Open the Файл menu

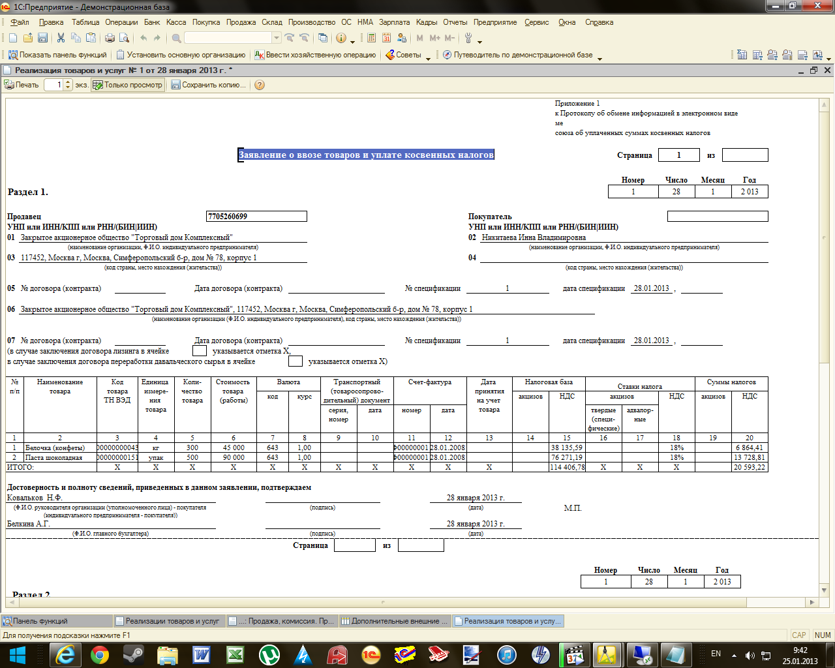[20, 22]
